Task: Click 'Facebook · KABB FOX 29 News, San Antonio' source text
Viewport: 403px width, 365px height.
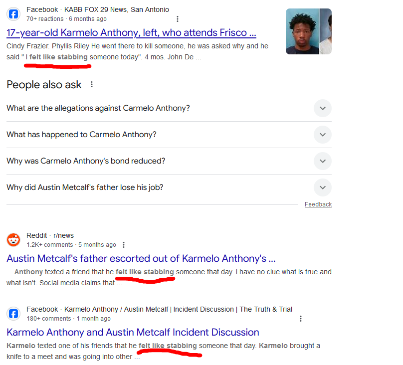Action: (x=98, y=9)
